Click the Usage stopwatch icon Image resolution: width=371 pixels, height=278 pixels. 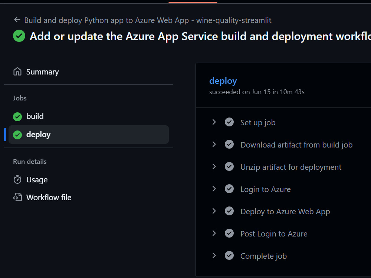pos(17,179)
